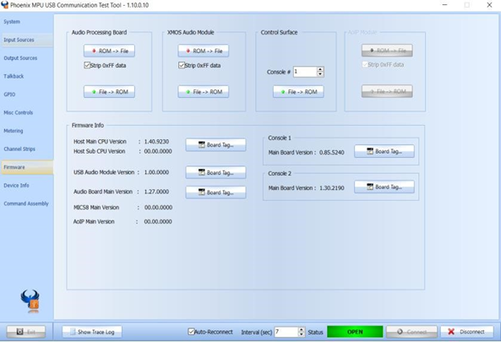Open the System page in sidebar
This screenshot has height=342, width=501.
click(12, 22)
